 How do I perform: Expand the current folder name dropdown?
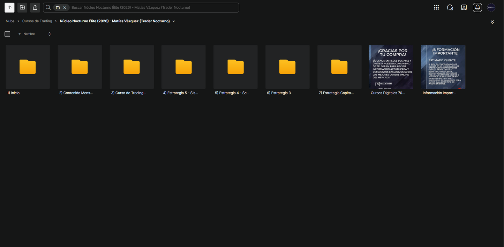point(174,21)
